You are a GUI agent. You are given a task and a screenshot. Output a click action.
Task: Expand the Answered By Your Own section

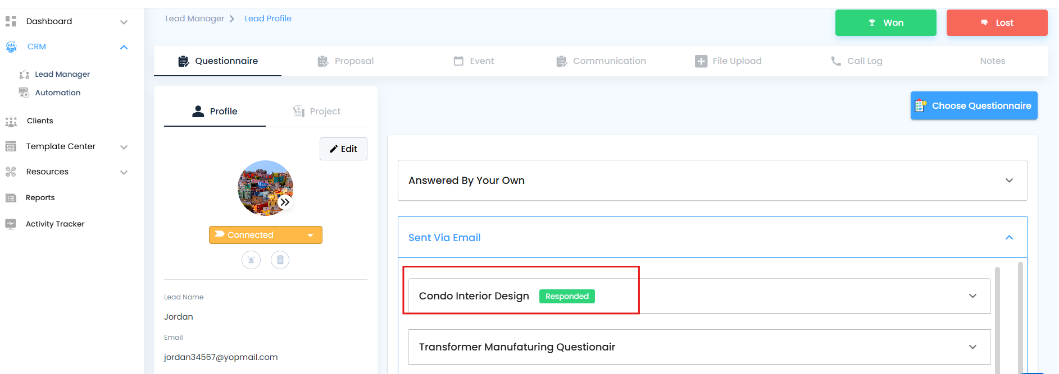tap(712, 181)
